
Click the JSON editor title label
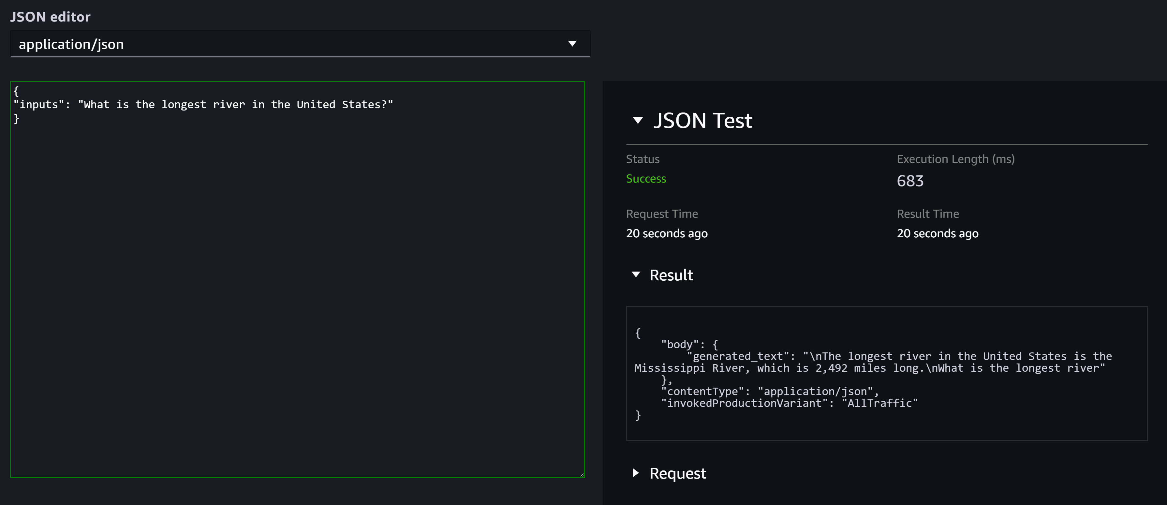tap(50, 17)
